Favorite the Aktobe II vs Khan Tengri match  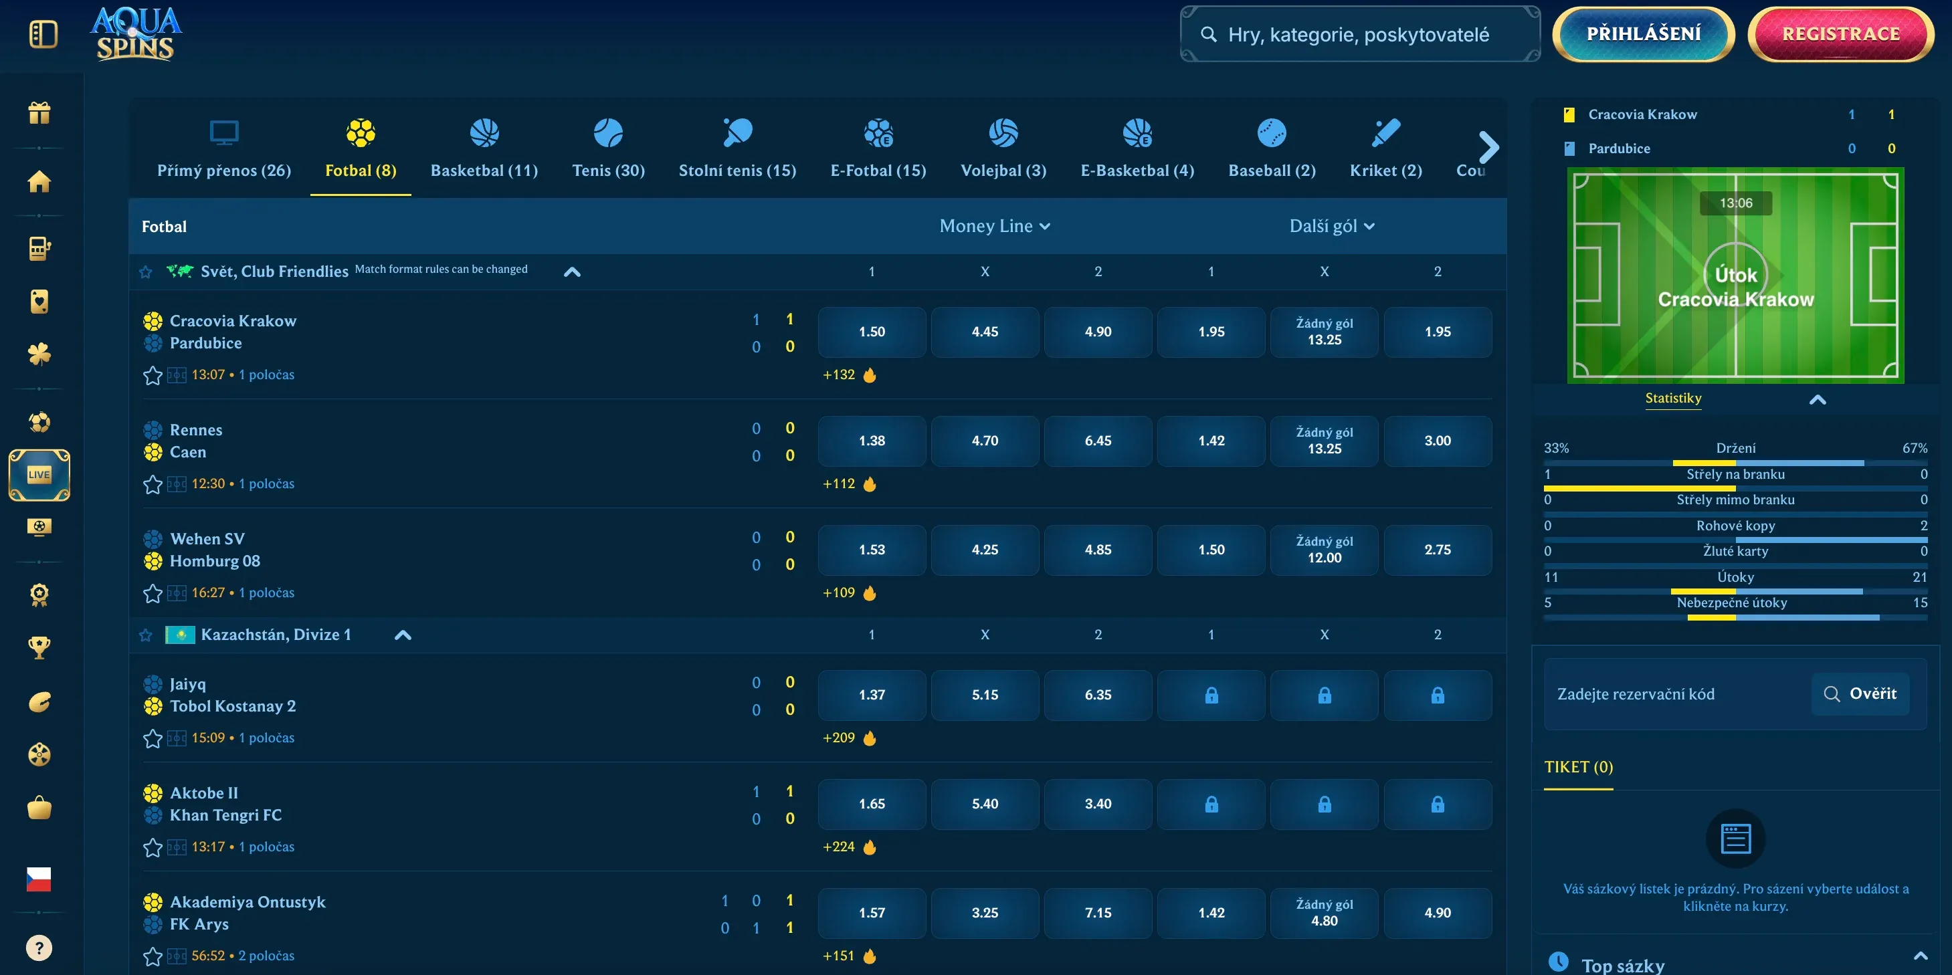[153, 848]
